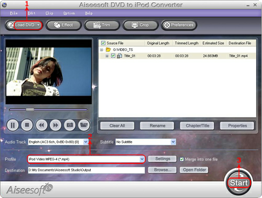The image size is (262, 198).
Task: Select the Title_01.mp4 destination cell
Action: (238, 56)
